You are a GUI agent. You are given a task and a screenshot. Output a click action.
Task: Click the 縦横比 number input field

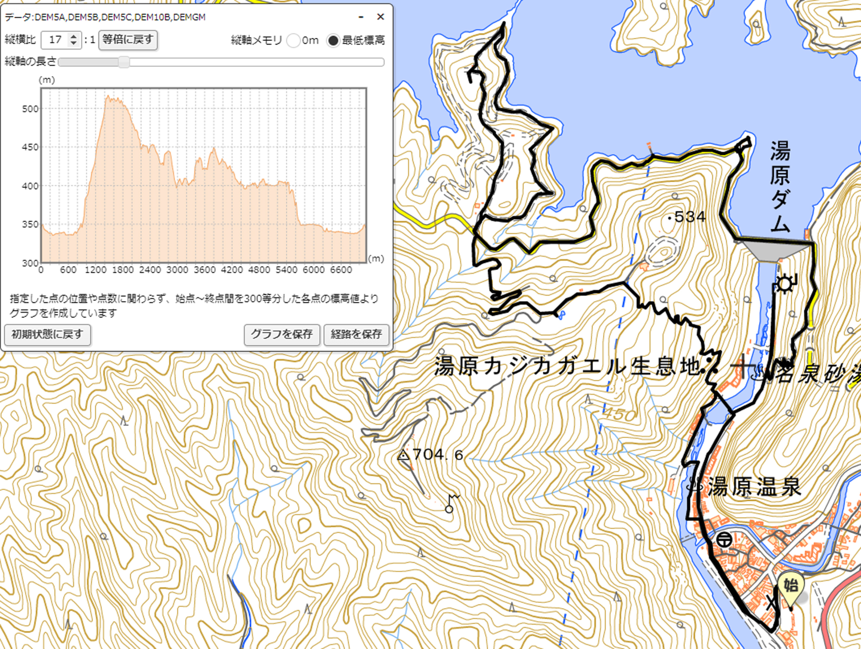[55, 40]
